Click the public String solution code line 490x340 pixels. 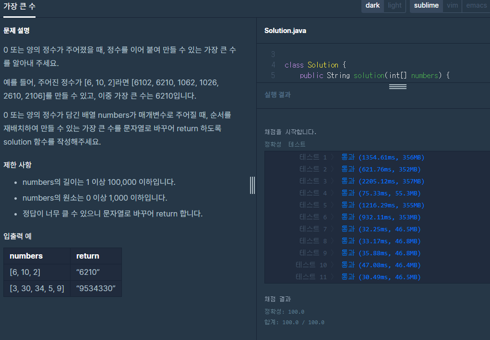point(374,76)
